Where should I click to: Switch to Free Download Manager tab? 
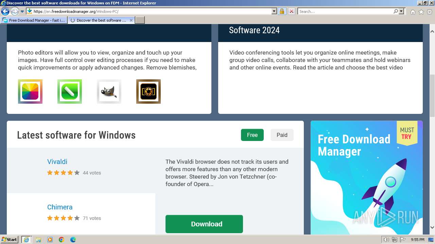click(x=34, y=20)
